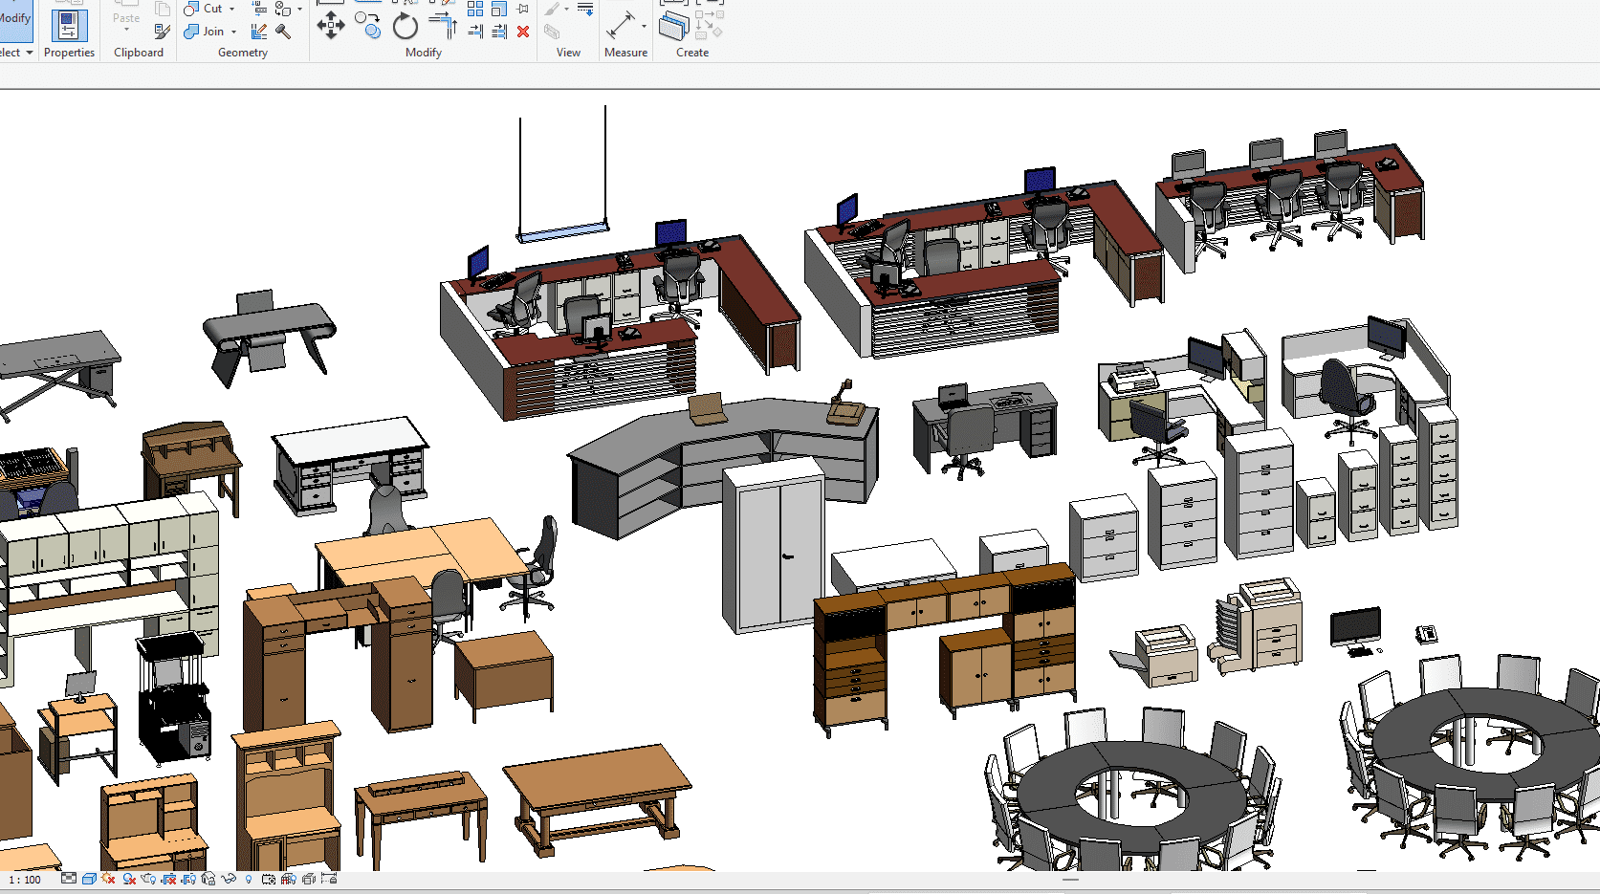Toggle Sun Path on
The height and width of the screenshot is (894, 1600).
tap(109, 879)
